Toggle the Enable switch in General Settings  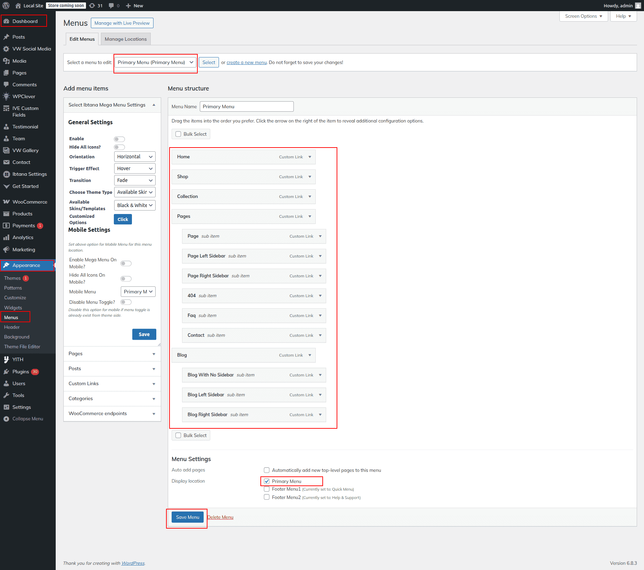(x=119, y=139)
